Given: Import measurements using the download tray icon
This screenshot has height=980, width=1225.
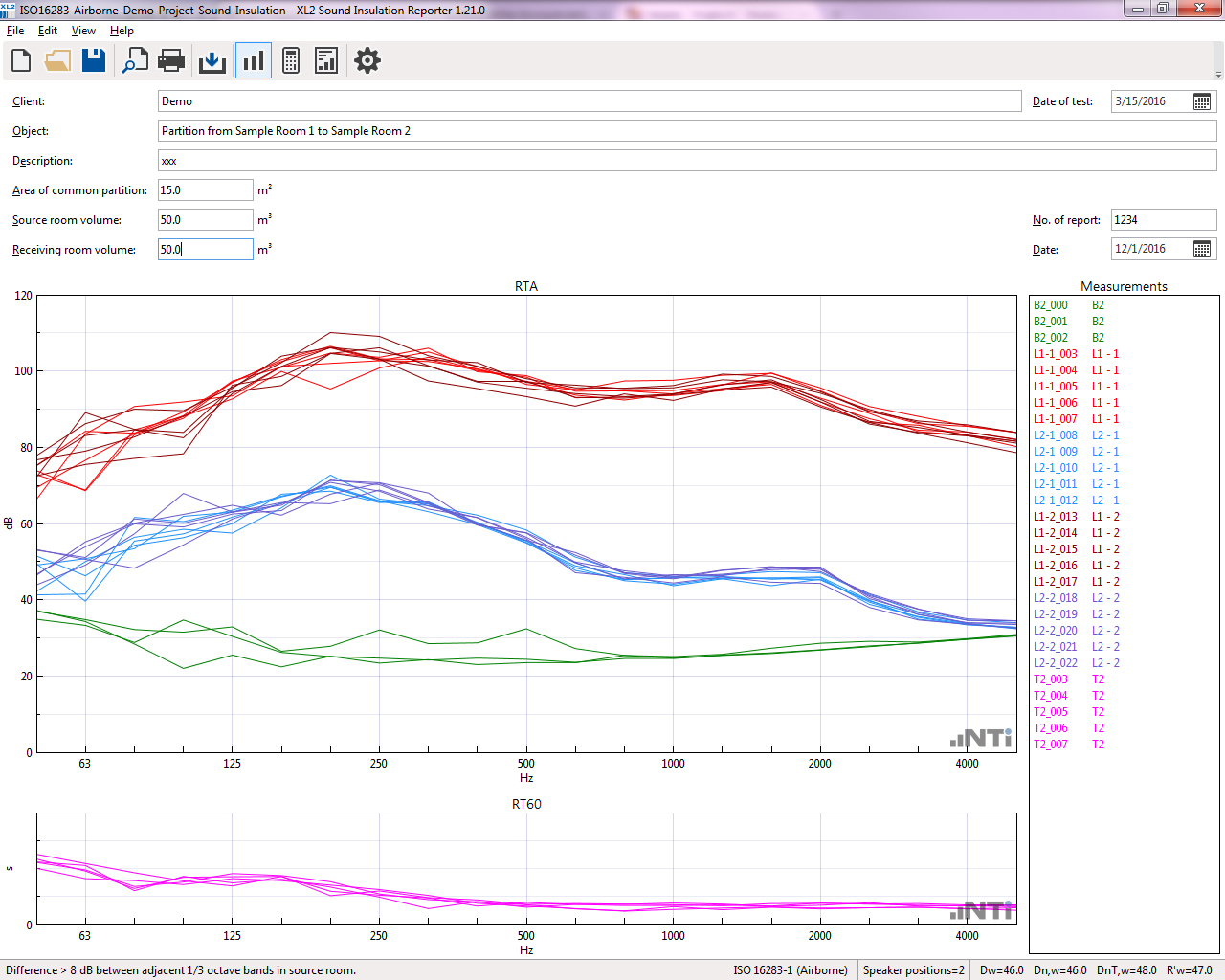Looking at the screenshot, I should [x=212, y=61].
